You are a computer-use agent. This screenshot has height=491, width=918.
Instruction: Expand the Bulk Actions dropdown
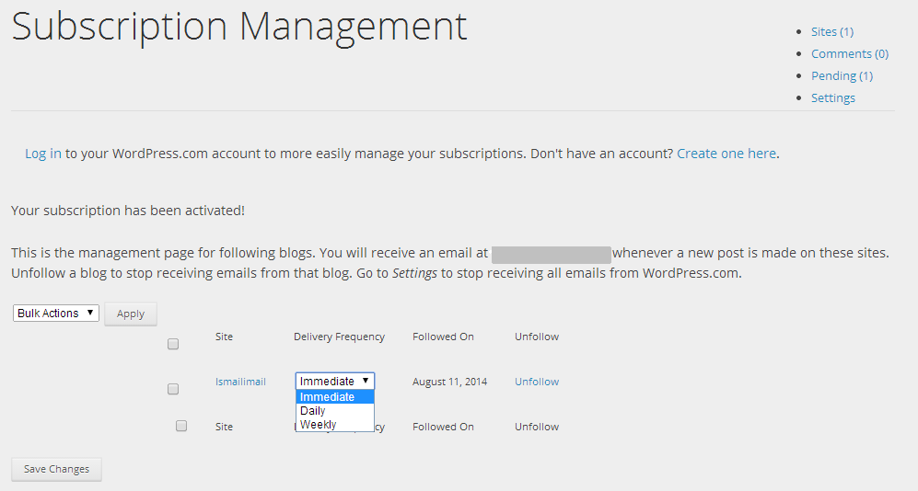tap(56, 314)
